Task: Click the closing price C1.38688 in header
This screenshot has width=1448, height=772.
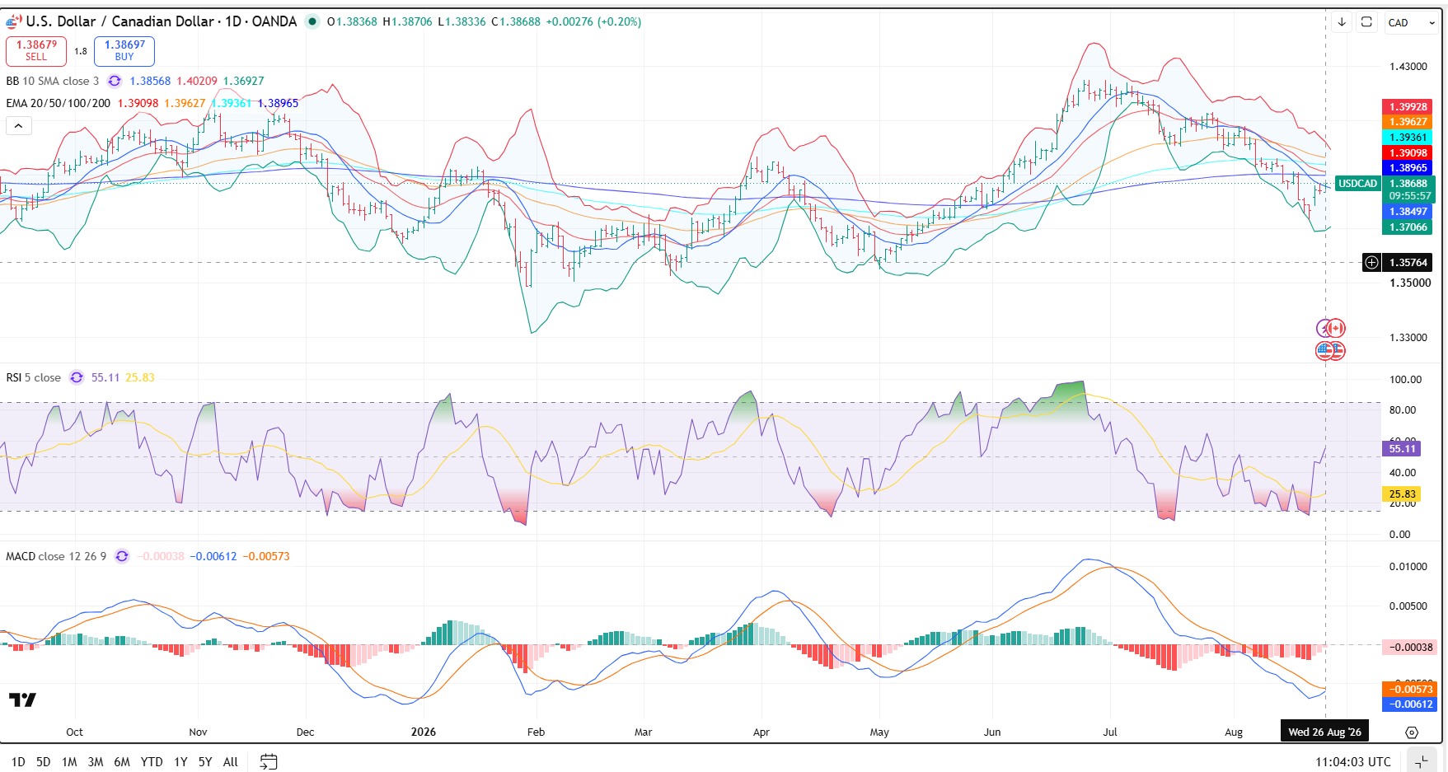Action: click(516, 21)
